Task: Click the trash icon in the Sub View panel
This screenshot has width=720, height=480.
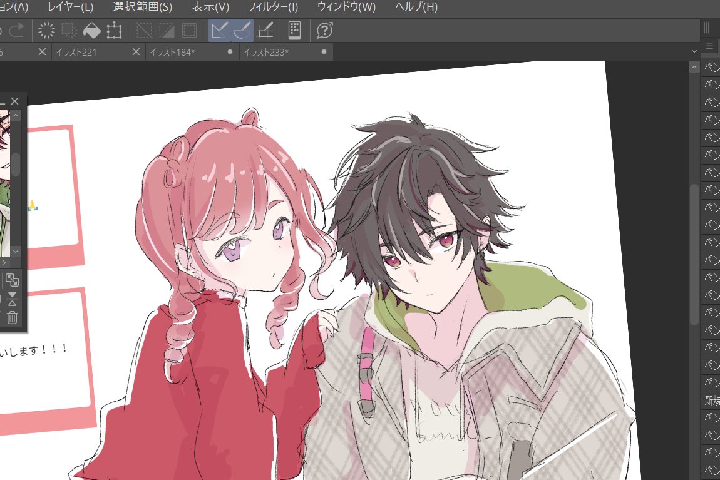Action: pyautogui.click(x=12, y=317)
